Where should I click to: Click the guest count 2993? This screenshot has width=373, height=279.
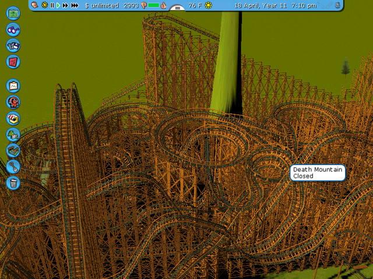[131, 5]
